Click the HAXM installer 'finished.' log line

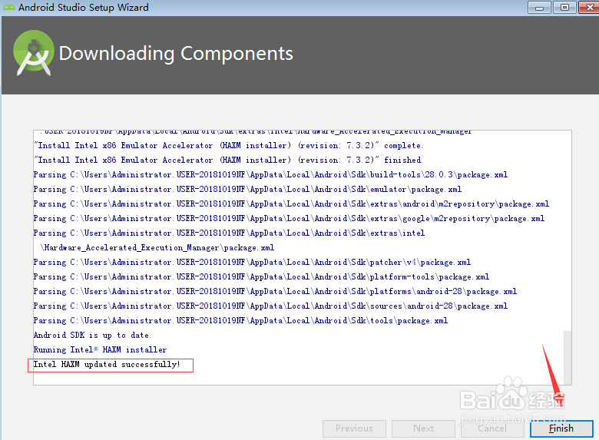tap(228, 160)
